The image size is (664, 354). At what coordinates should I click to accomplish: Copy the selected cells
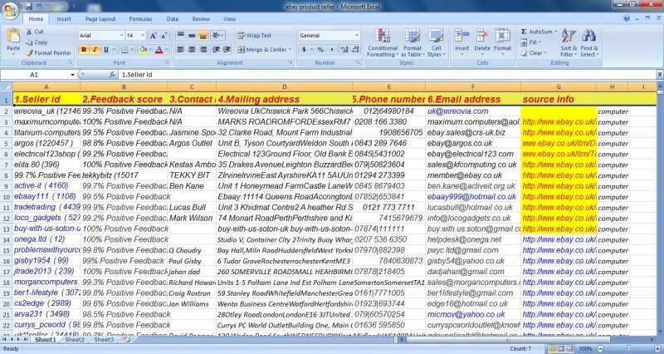pos(37,42)
